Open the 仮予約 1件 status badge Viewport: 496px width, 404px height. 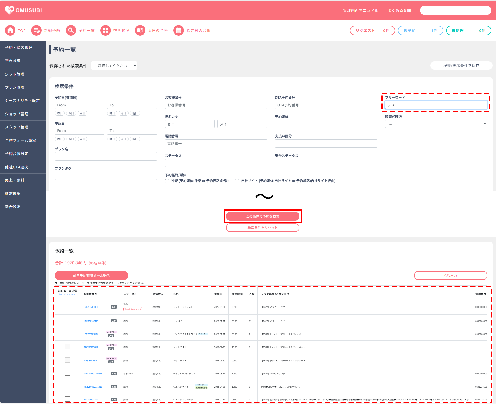pyautogui.click(x=420, y=31)
